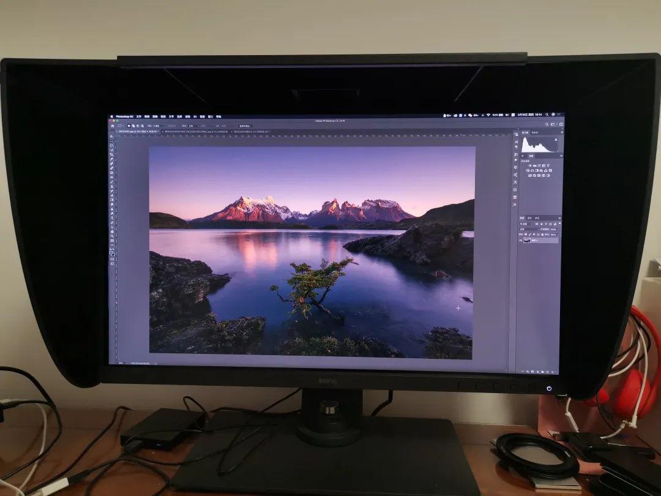Open the Apple menu
This screenshot has width=661, height=496.
tap(112, 116)
